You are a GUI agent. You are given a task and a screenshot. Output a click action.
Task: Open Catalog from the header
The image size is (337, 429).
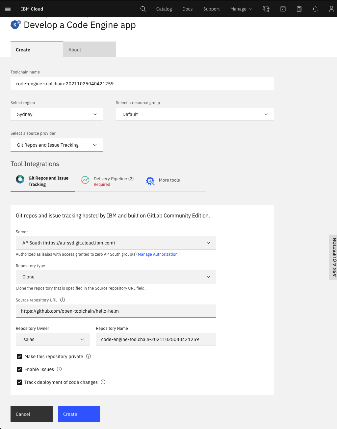(x=164, y=9)
